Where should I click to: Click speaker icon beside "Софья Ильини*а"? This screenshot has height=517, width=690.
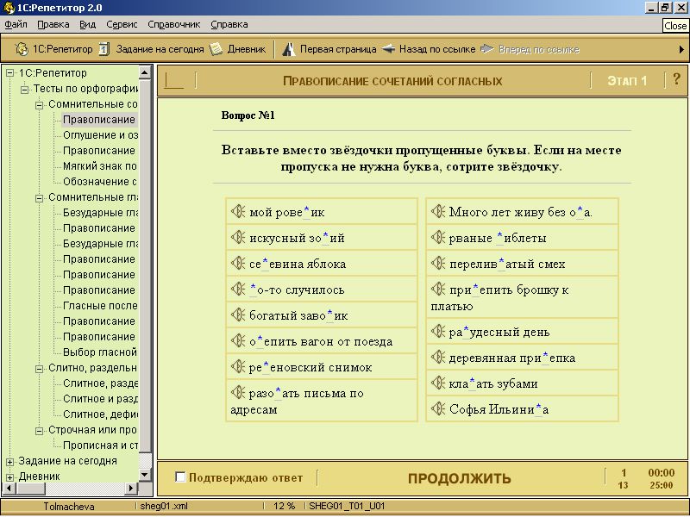pyautogui.click(x=438, y=408)
